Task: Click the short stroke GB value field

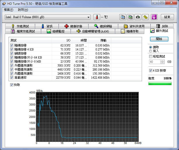Action: pyautogui.click(x=155, y=62)
